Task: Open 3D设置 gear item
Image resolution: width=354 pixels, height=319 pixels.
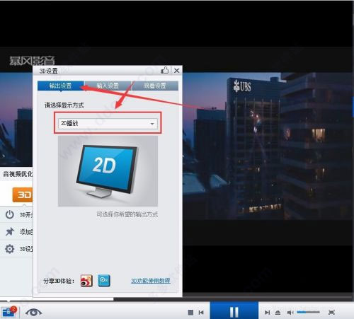Action: 10,249
